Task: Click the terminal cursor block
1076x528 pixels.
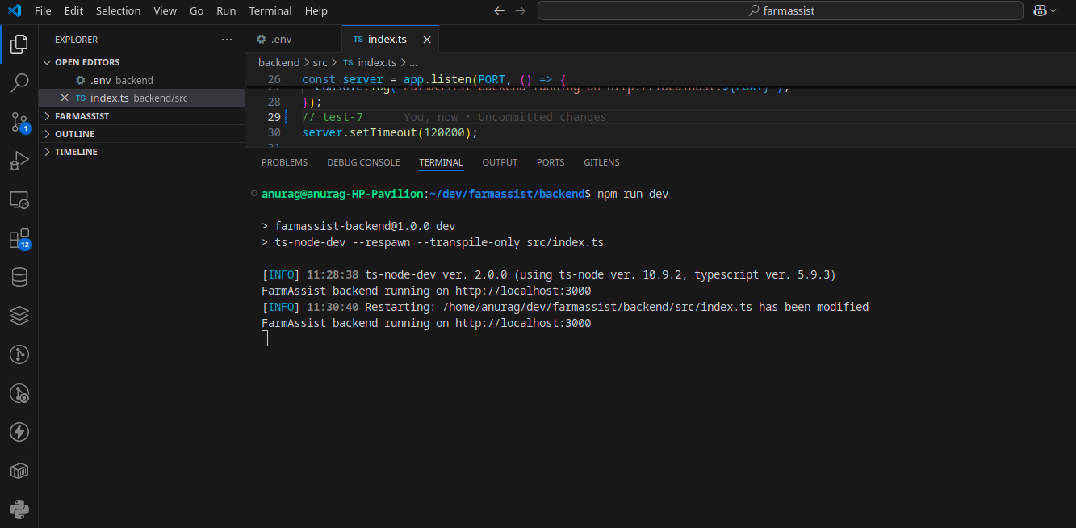Action: click(265, 338)
